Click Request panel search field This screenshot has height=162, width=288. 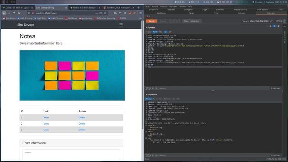click(214, 88)
